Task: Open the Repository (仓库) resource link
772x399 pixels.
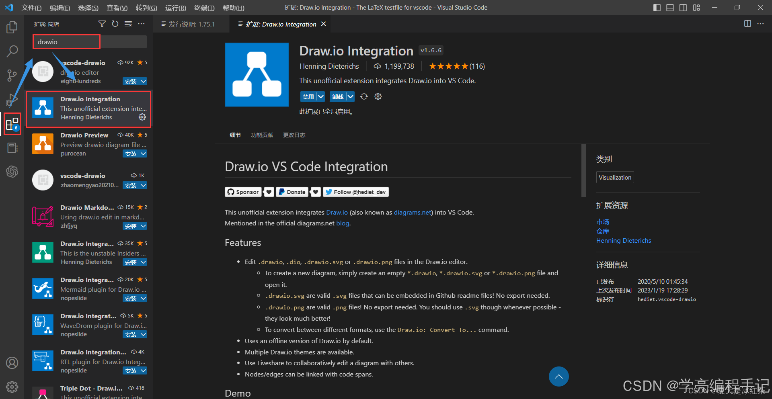Action: (x=603, y=231)
